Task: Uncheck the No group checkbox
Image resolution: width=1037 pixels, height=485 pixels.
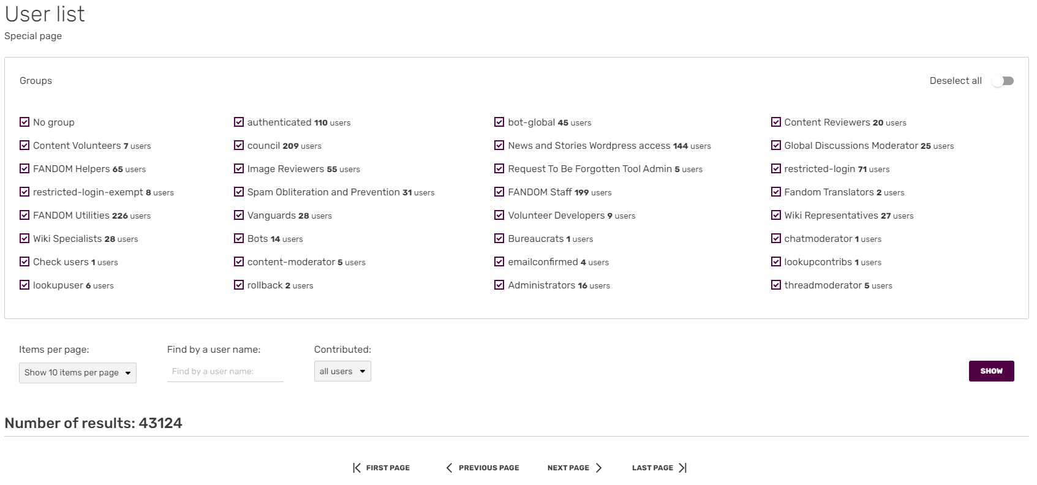Action: [x=25, y=122]
